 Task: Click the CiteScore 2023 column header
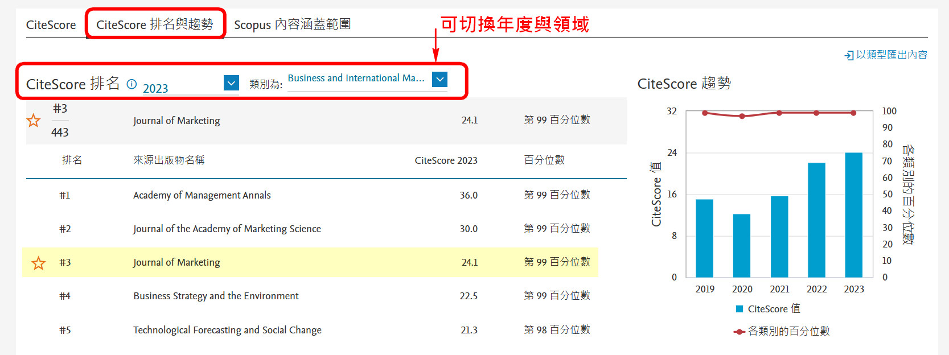click(446, 160)
